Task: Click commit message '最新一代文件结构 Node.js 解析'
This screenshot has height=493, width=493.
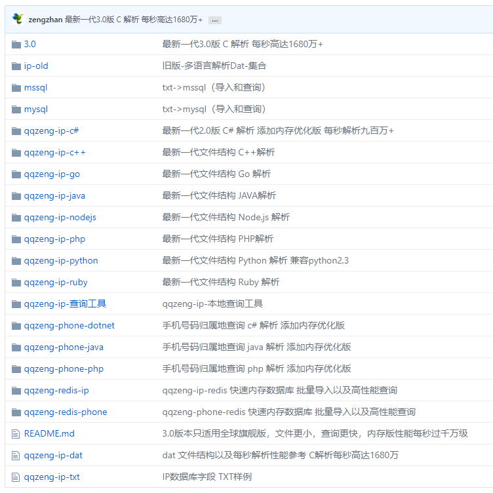Action: [226, 217]
